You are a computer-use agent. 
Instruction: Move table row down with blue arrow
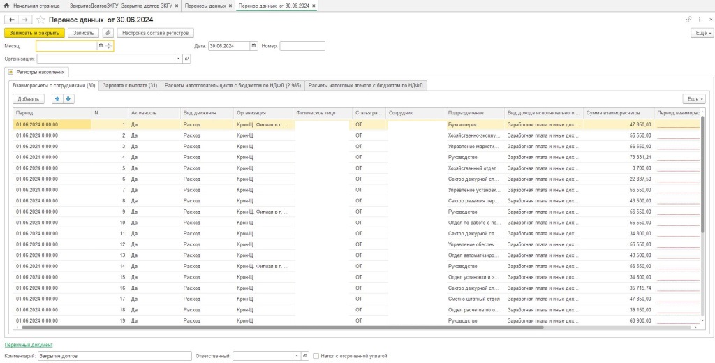point(68,99)
